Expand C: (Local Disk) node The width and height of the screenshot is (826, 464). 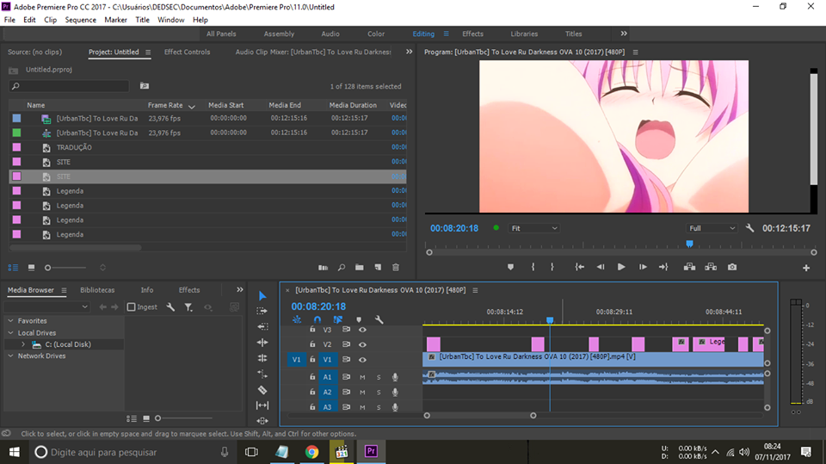(23, 344)
